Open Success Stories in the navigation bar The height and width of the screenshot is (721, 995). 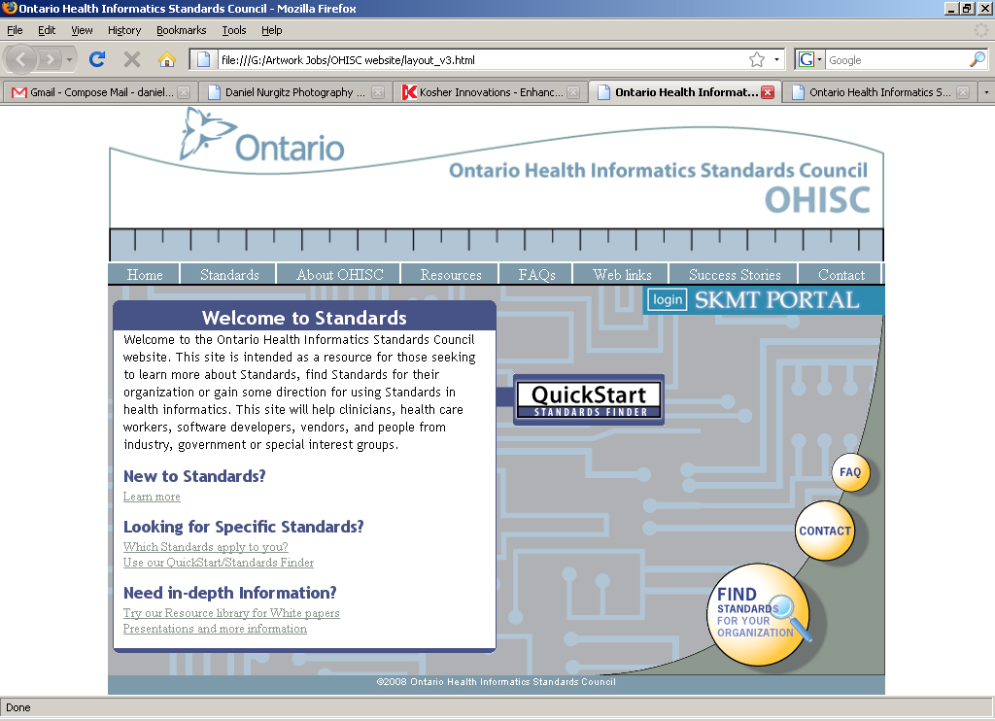coord(735,275)
